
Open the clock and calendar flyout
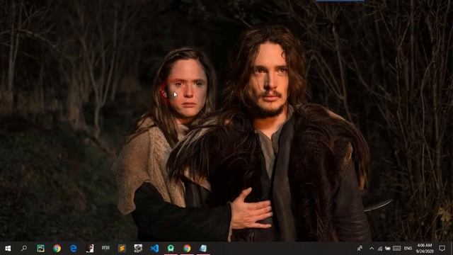point(425,249)
